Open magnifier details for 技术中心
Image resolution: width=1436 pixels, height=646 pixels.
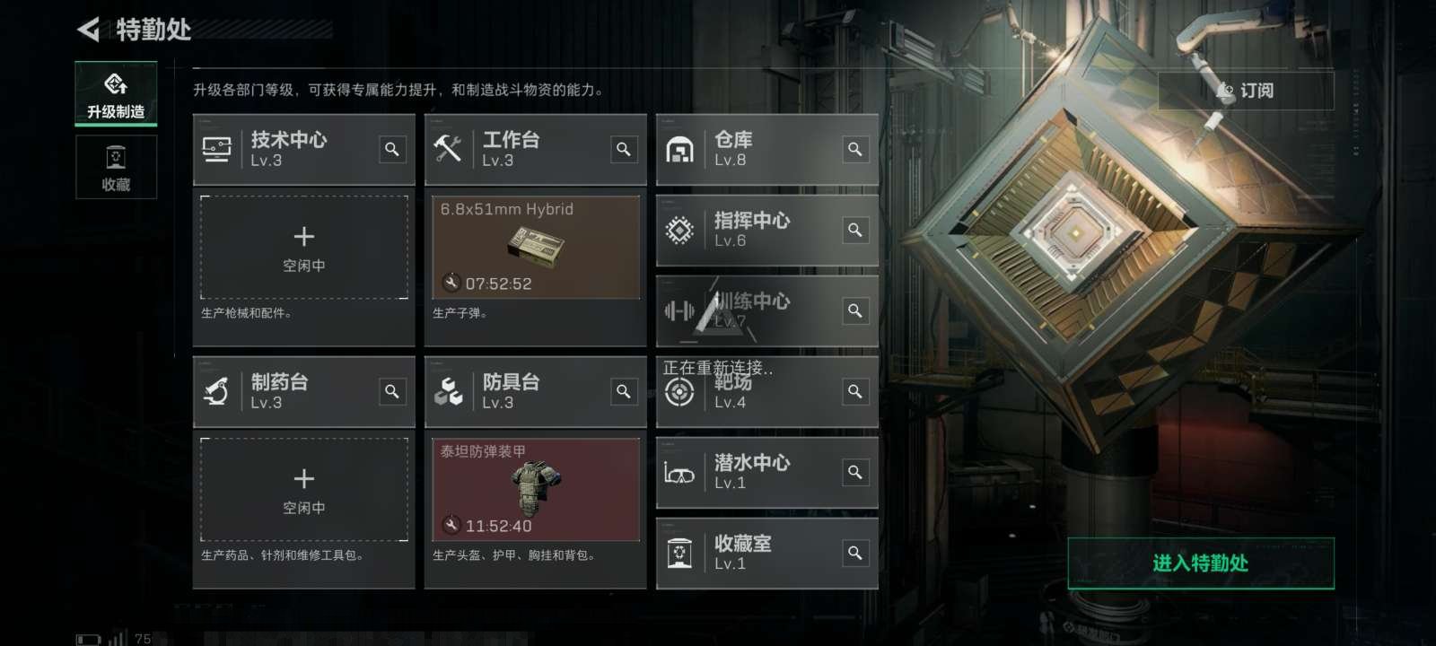tap(392, 149)
